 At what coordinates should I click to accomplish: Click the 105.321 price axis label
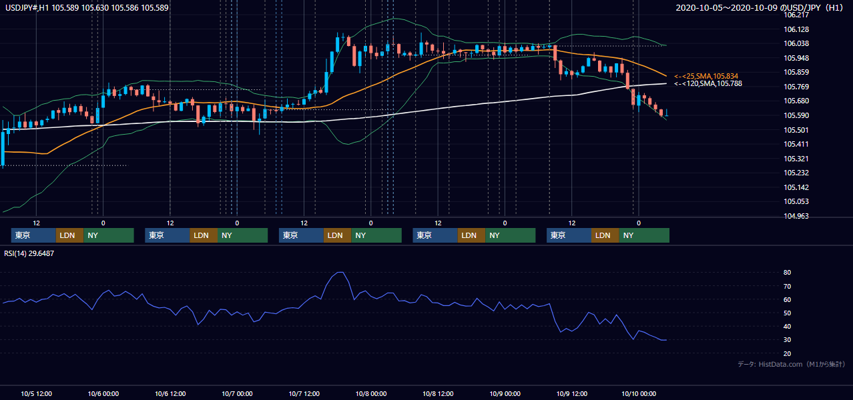point(797,159)
